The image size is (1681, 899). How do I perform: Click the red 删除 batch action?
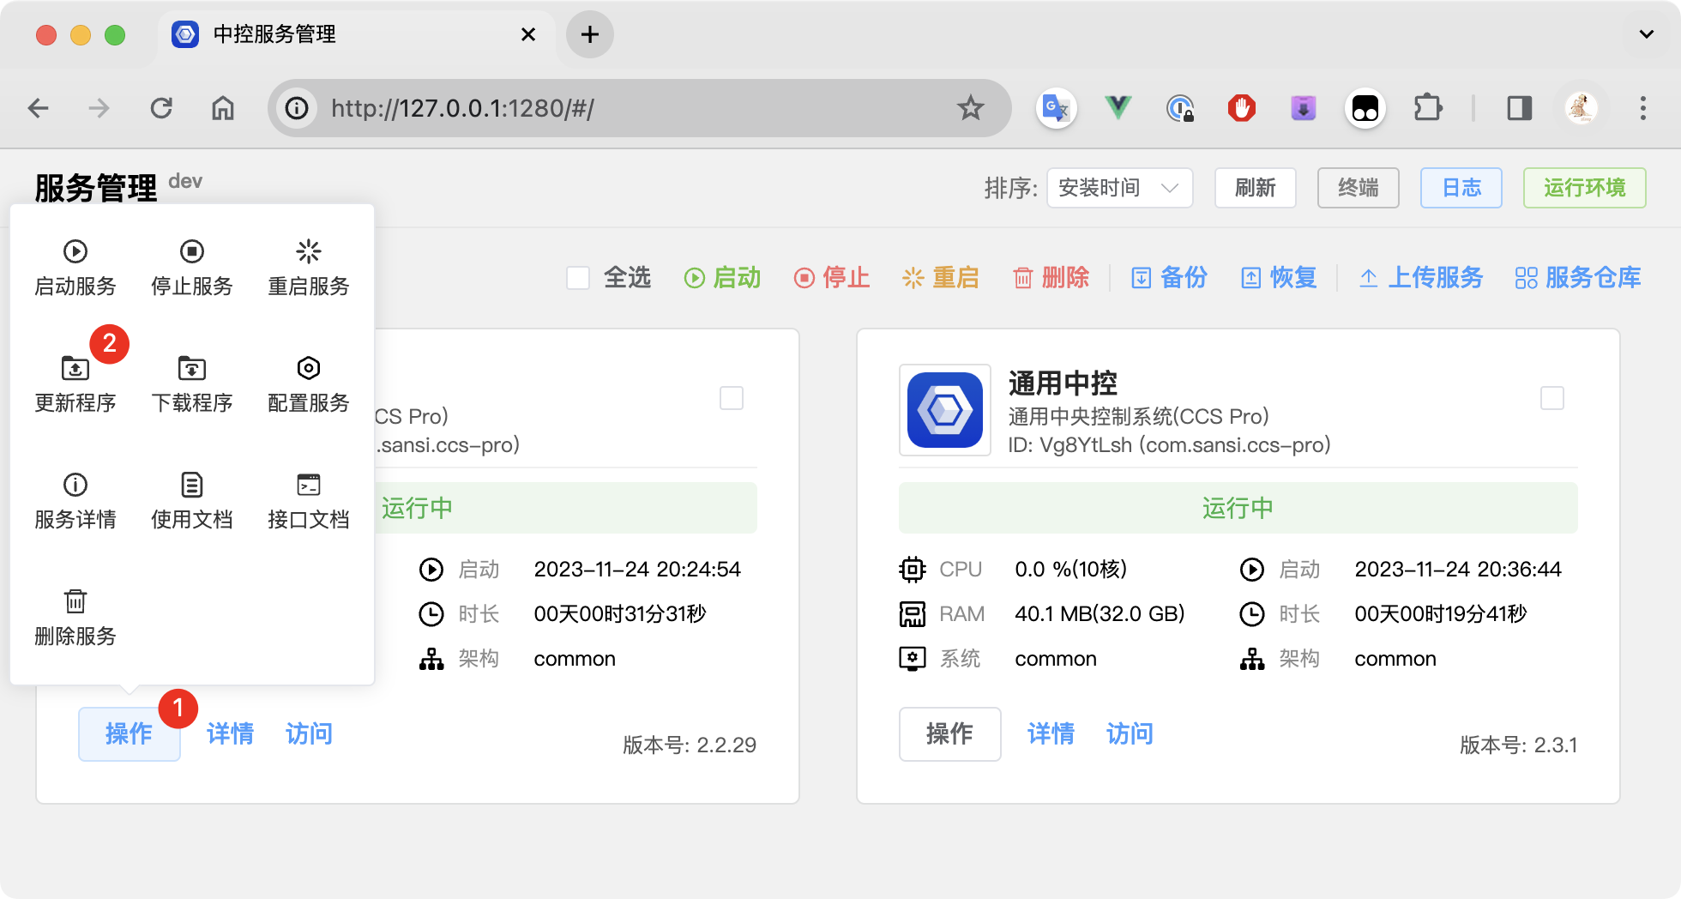pyautogui.click(x=1051, y=278)
